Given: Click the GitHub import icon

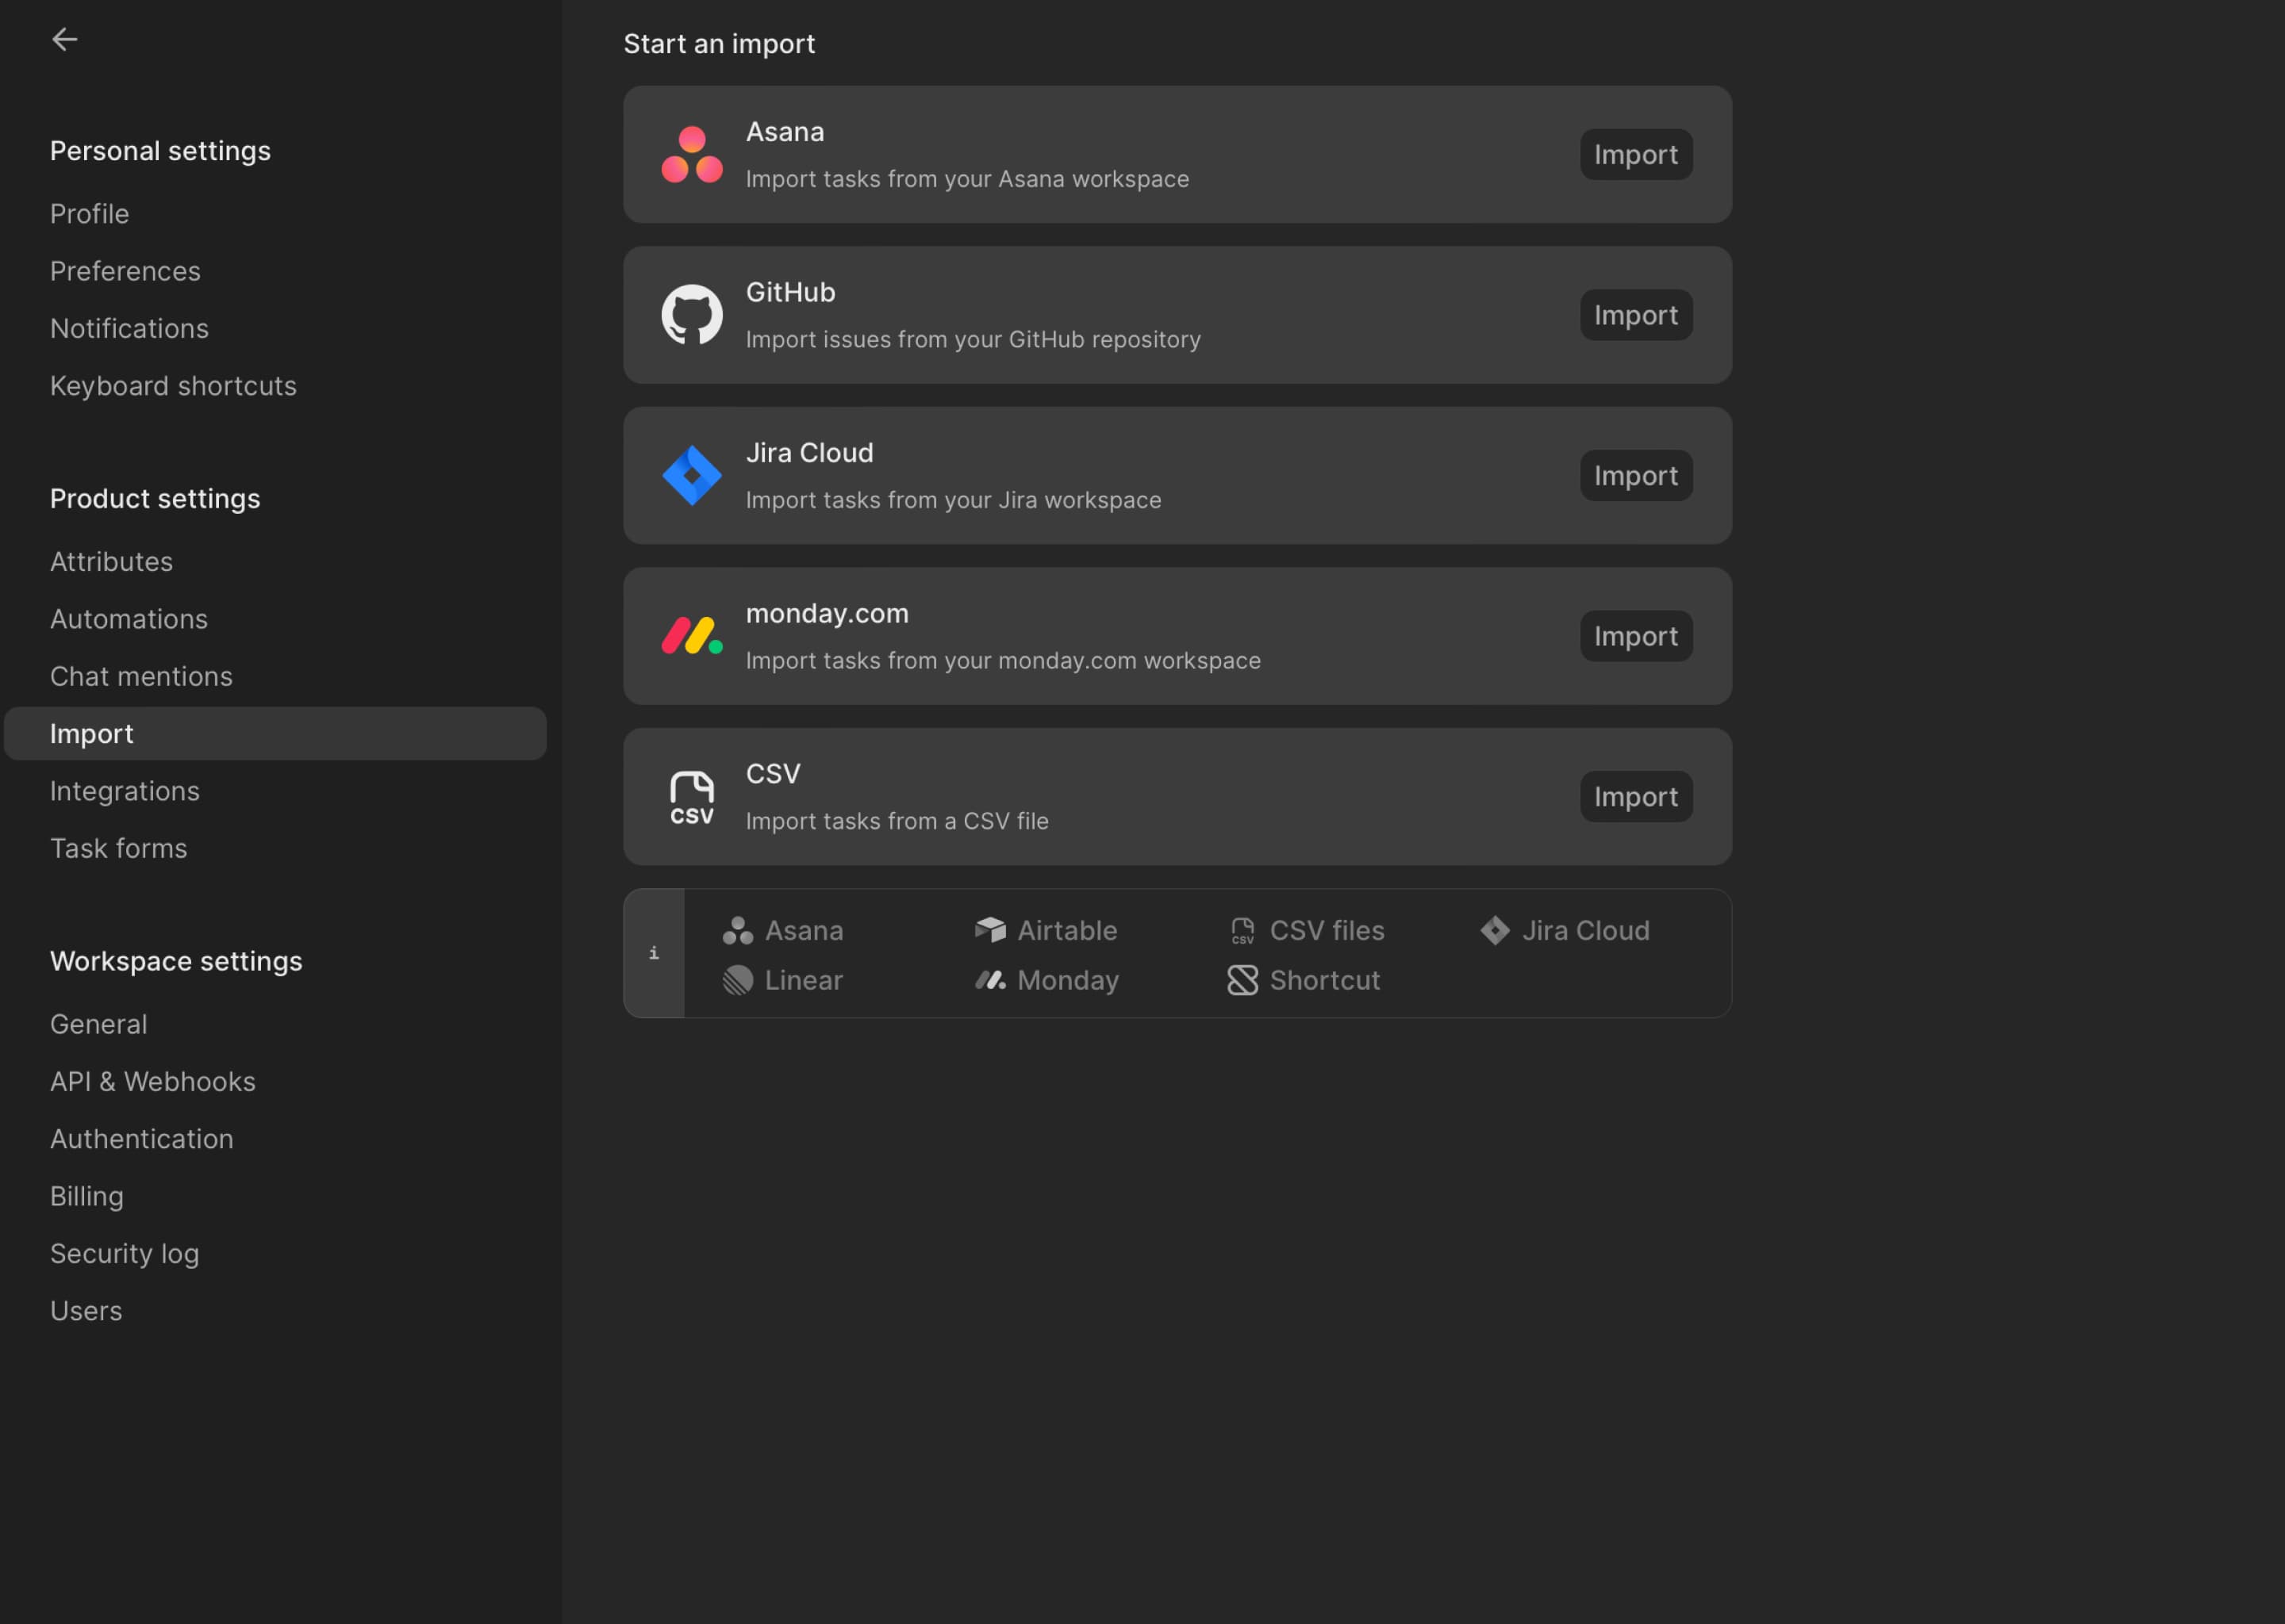Looking at the screenshot, I should point(693,315).
